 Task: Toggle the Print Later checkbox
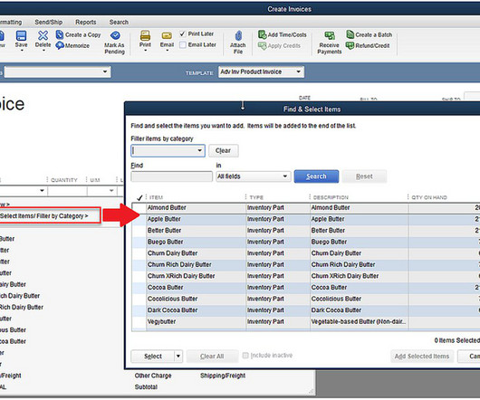pyautogui.click(x=183, y=33)
